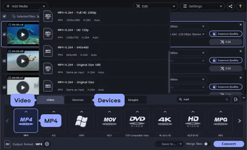
Task: Expand the Edit dropdown menu
Action: click(174, 6)
